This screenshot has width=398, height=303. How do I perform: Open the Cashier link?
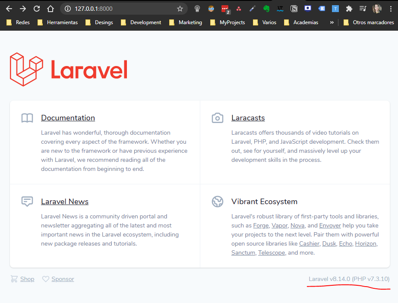(309, 243)
